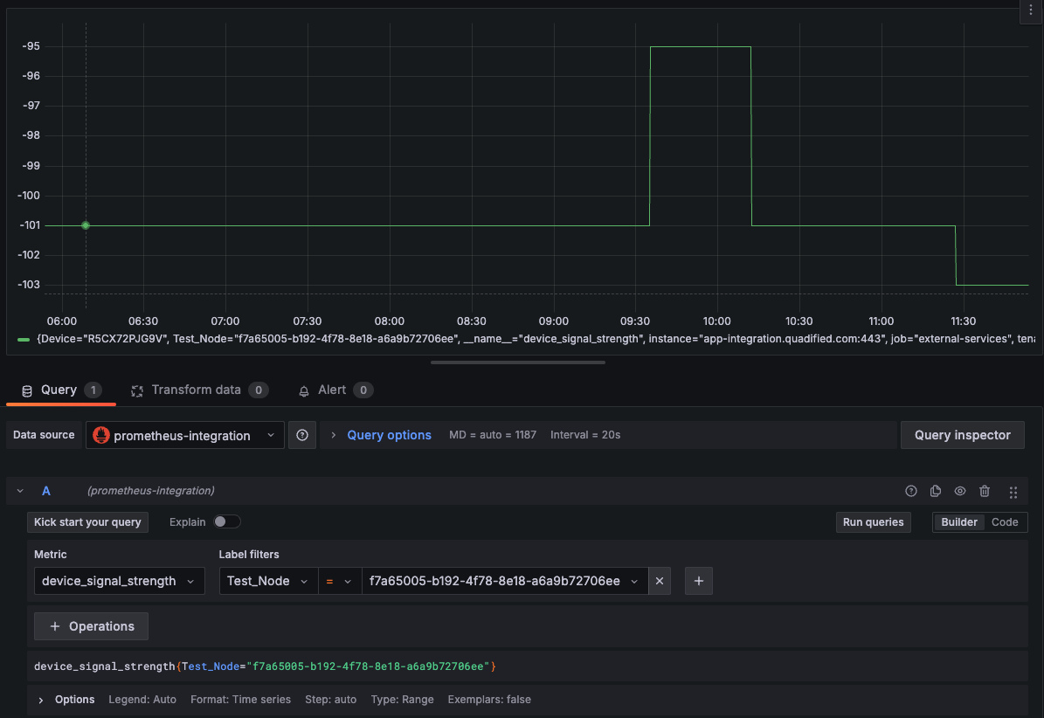Select the Transform data tab
The image size is (1044, 718).
(x=200, y=390)
